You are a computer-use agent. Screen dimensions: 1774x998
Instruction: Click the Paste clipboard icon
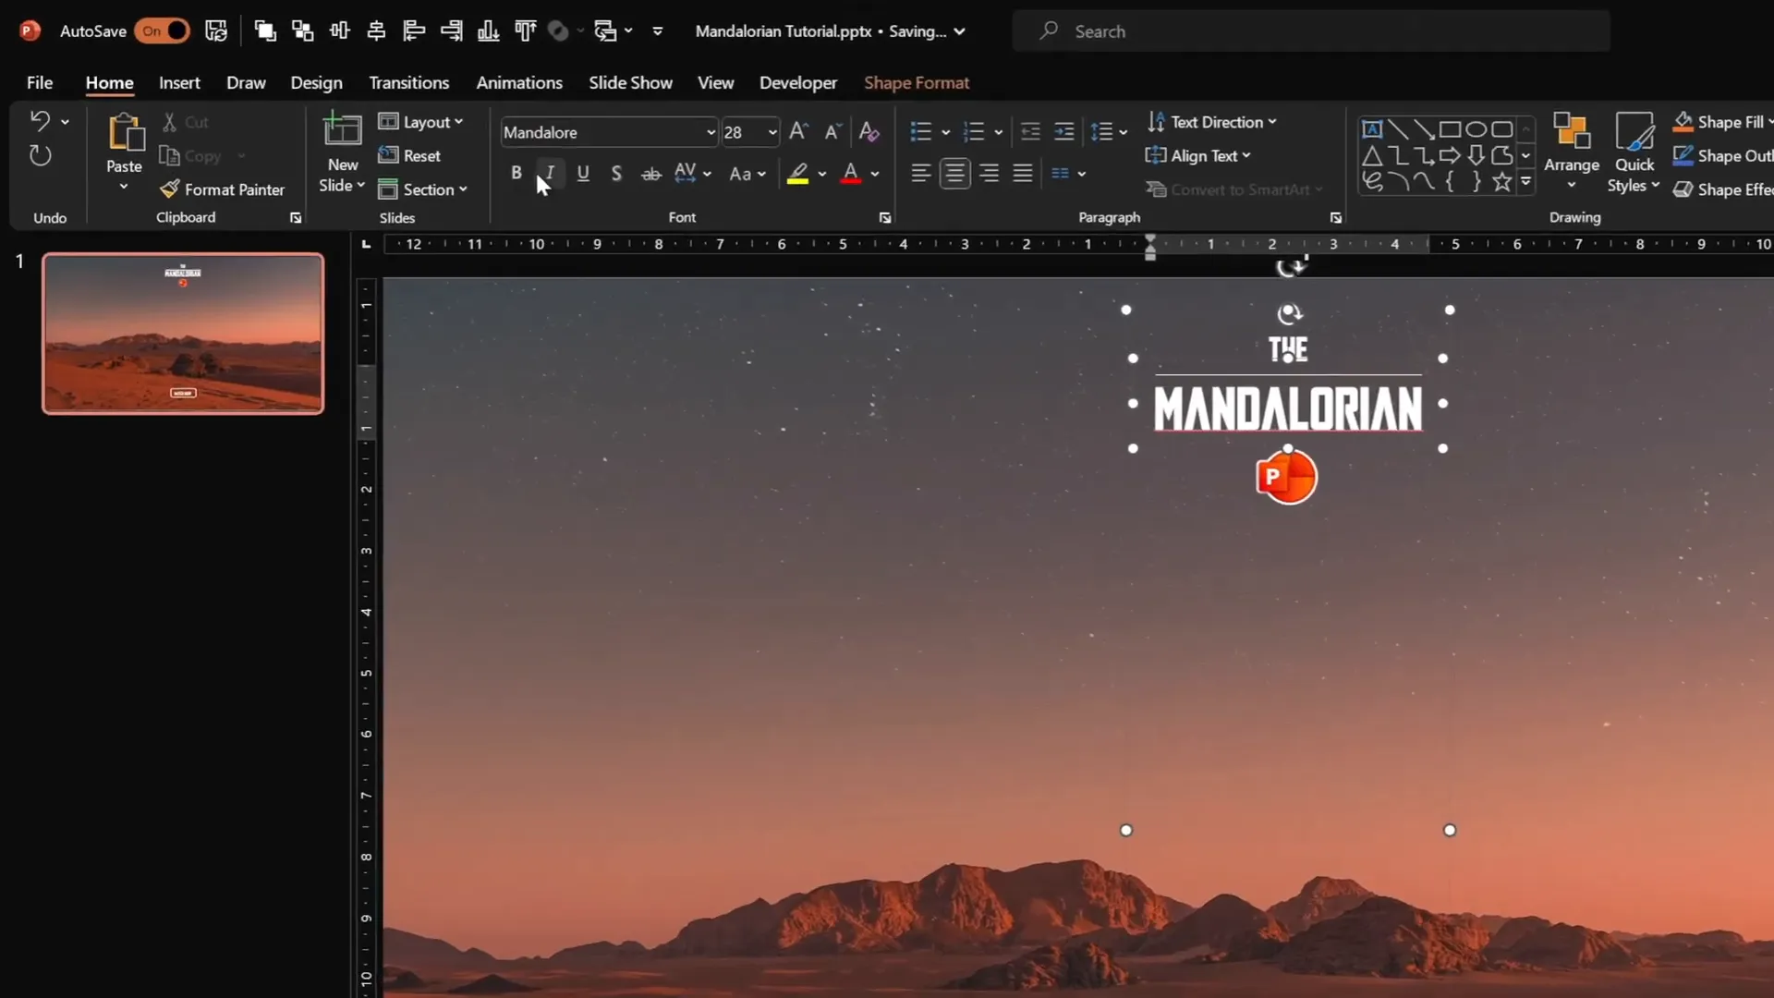click(x=125, y=132)
